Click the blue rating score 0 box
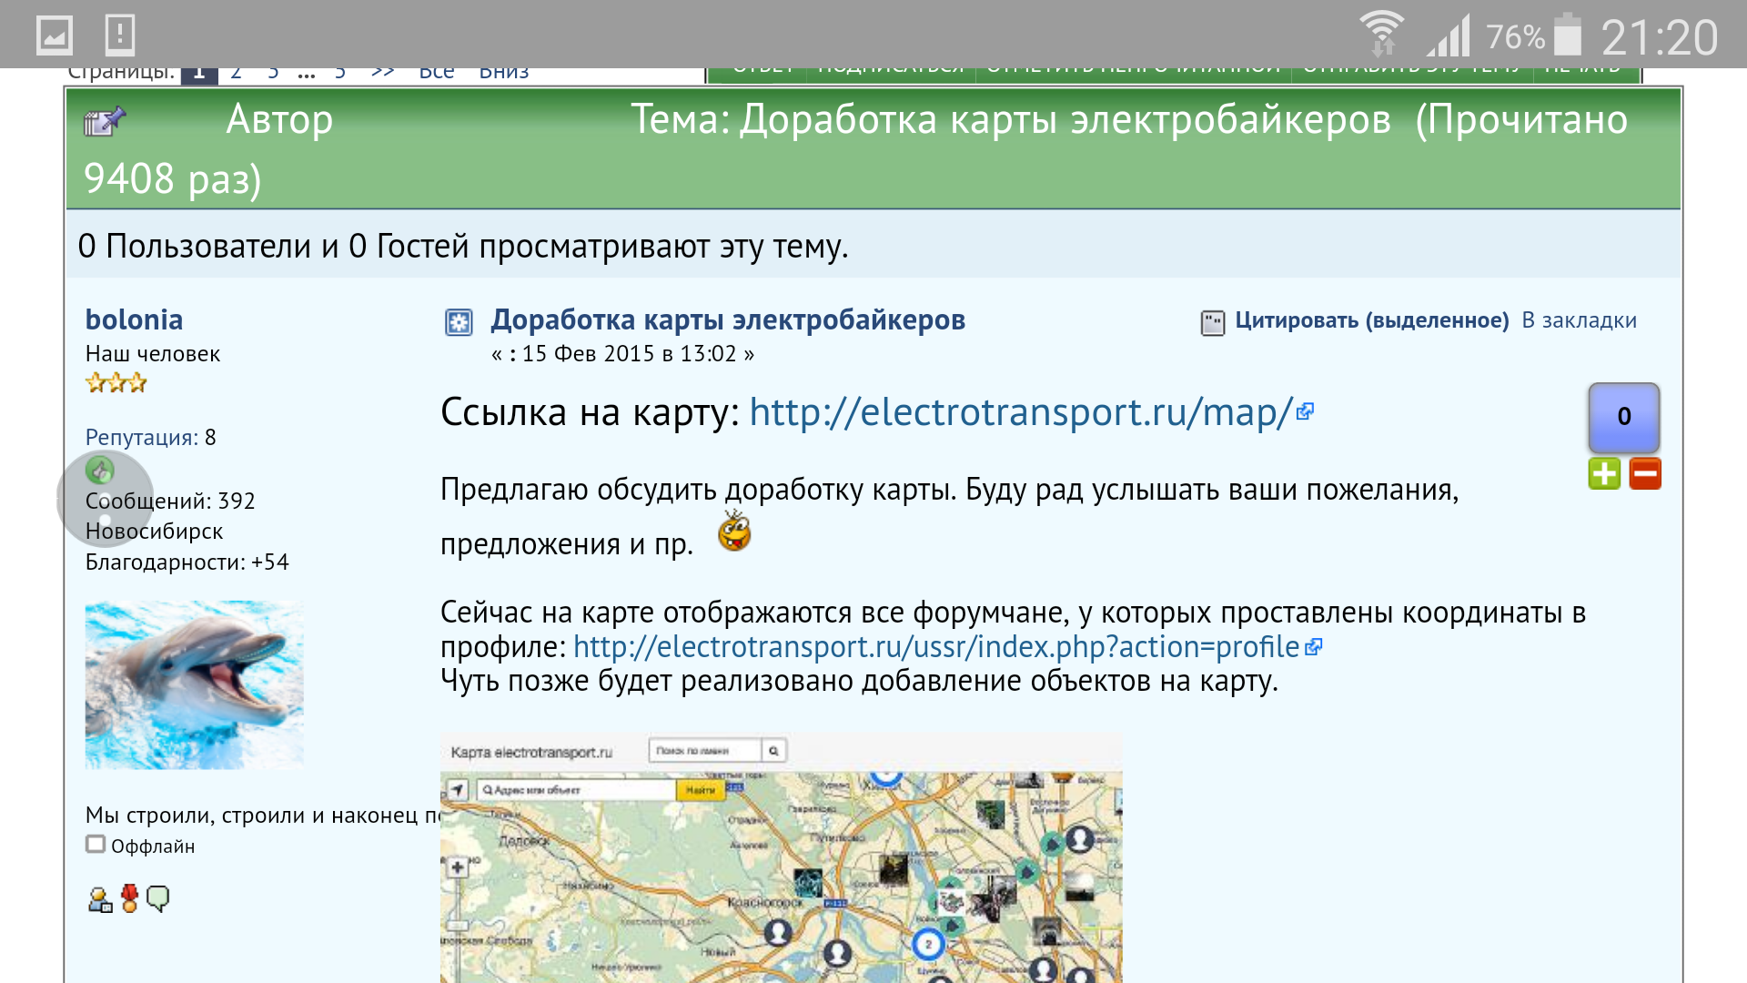Viewport: 1747px width, 983px height. [x=1623, y=417]
